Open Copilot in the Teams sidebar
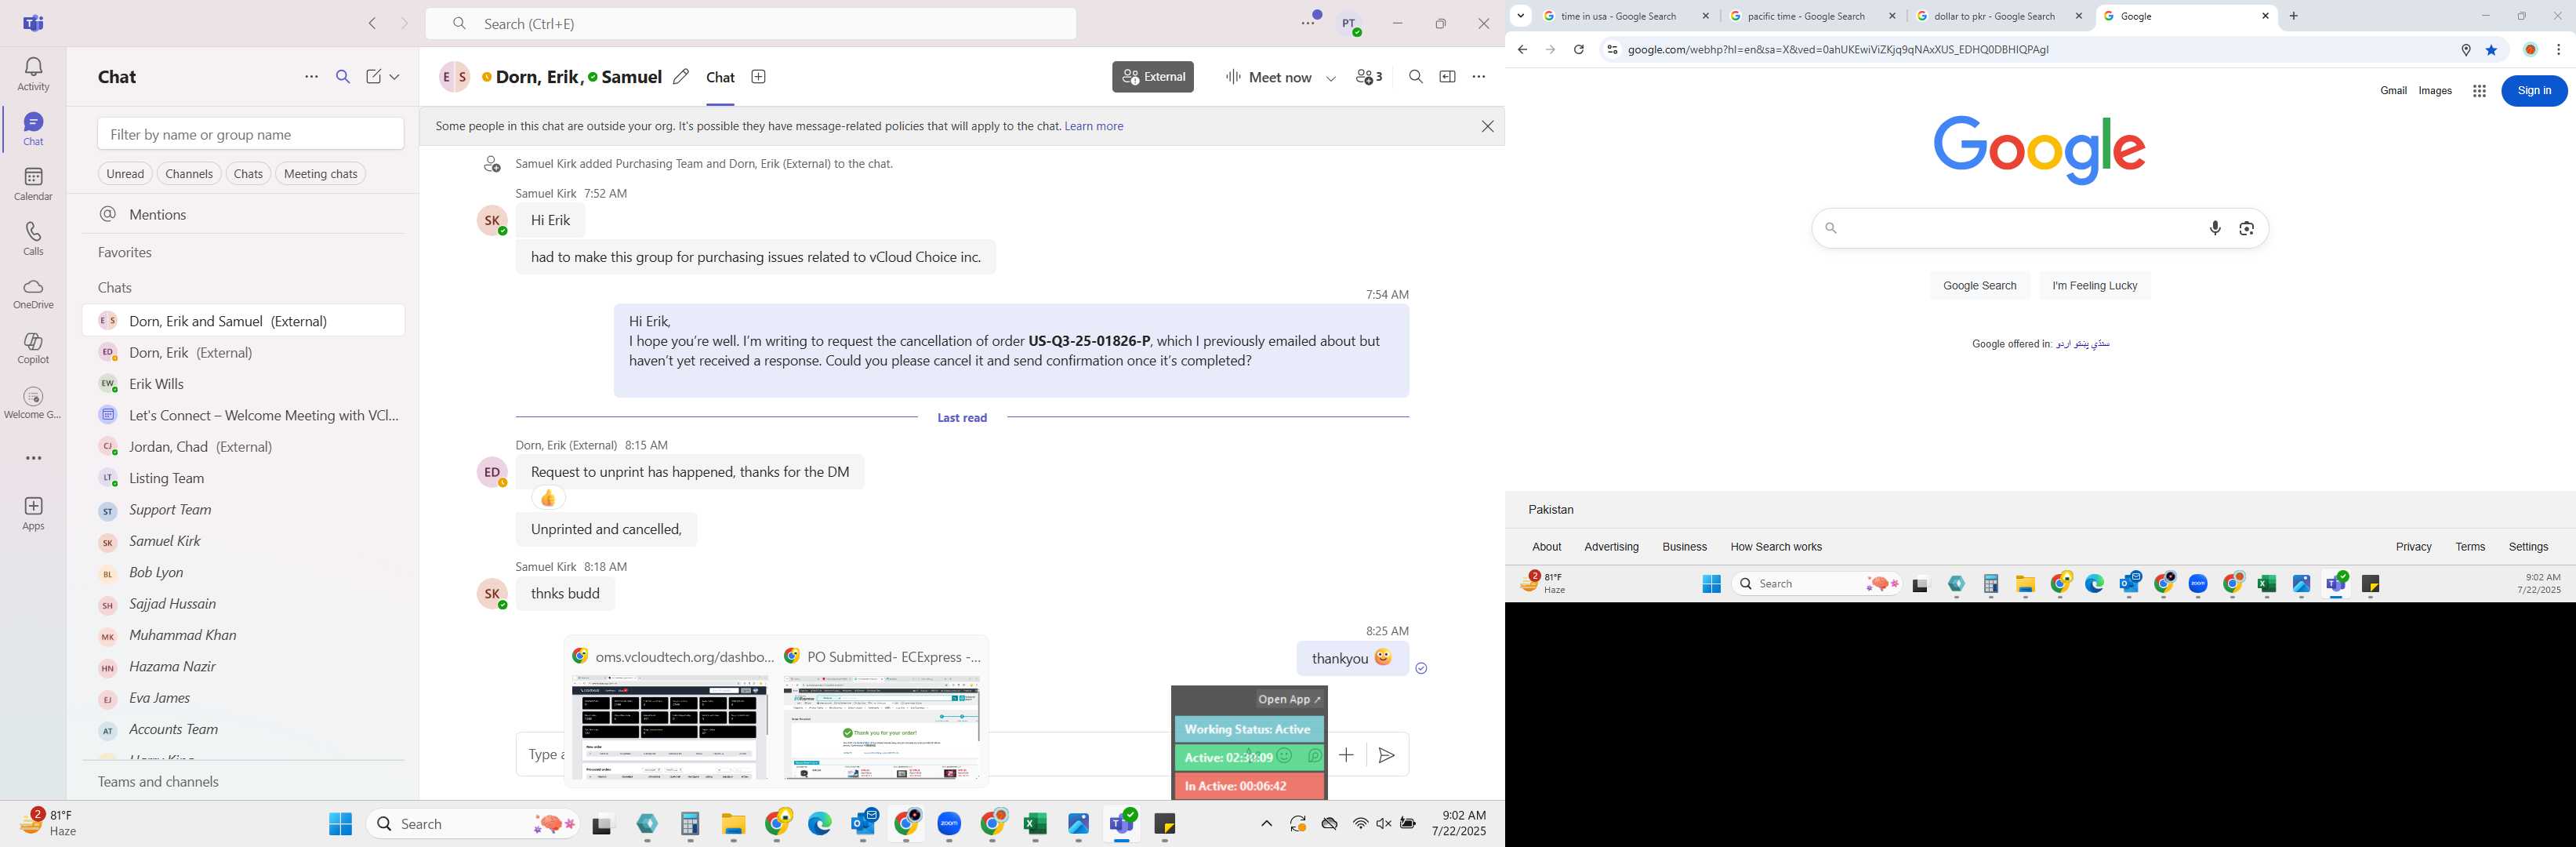The height and width of the screenshot is (847, 2576). [33, 347]
